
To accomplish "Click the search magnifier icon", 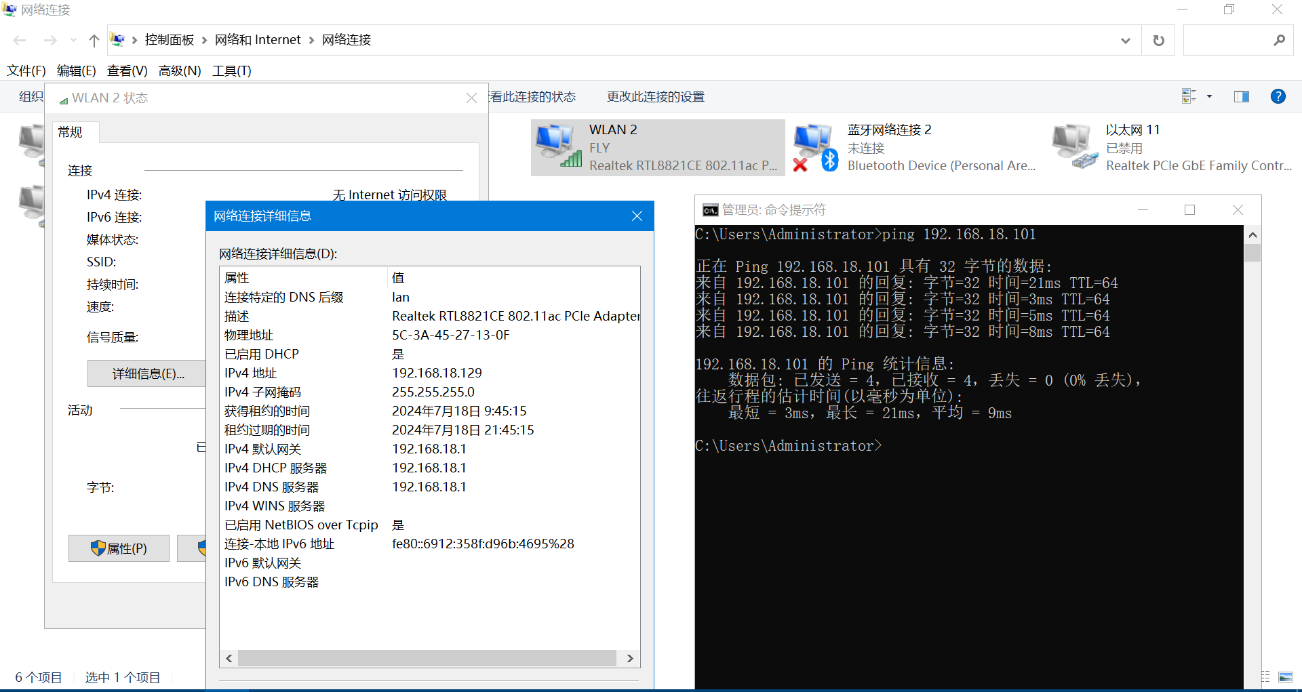I will (1279, 41).
